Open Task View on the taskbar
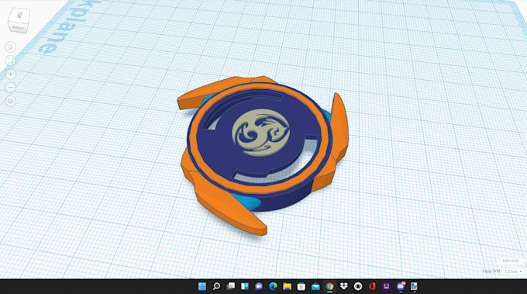Viewport: 527px width, 294px height. coord(231,286)
